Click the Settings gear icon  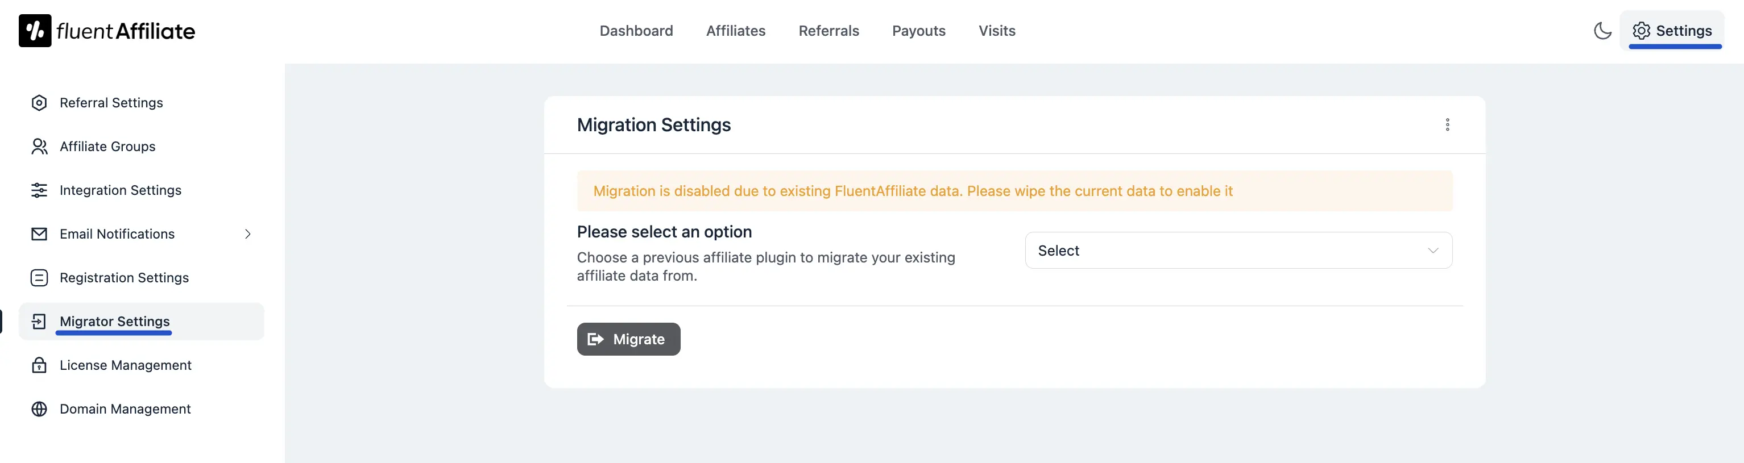[1641, 31]
